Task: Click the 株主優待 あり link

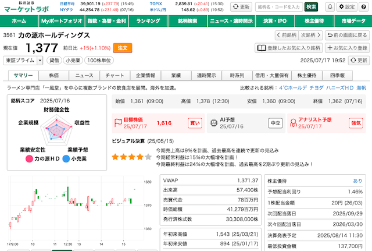Action: (358, 181)
